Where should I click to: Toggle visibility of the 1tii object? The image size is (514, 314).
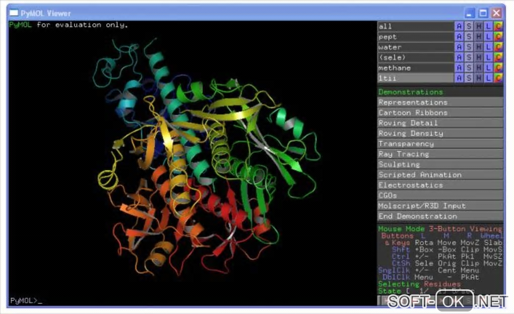[415, 78]
